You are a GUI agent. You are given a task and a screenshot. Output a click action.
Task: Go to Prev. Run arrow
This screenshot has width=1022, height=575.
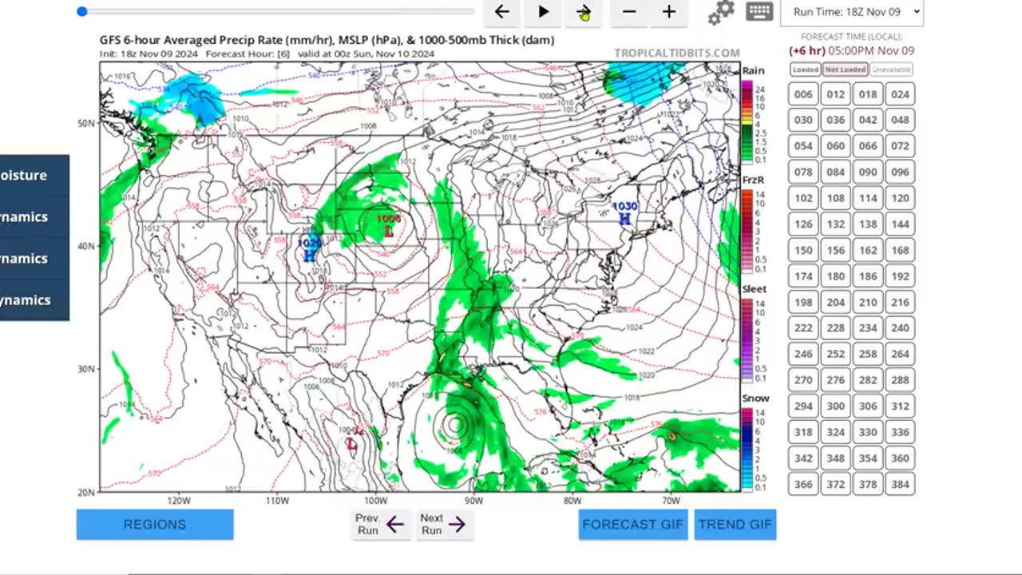click(380, 525)
